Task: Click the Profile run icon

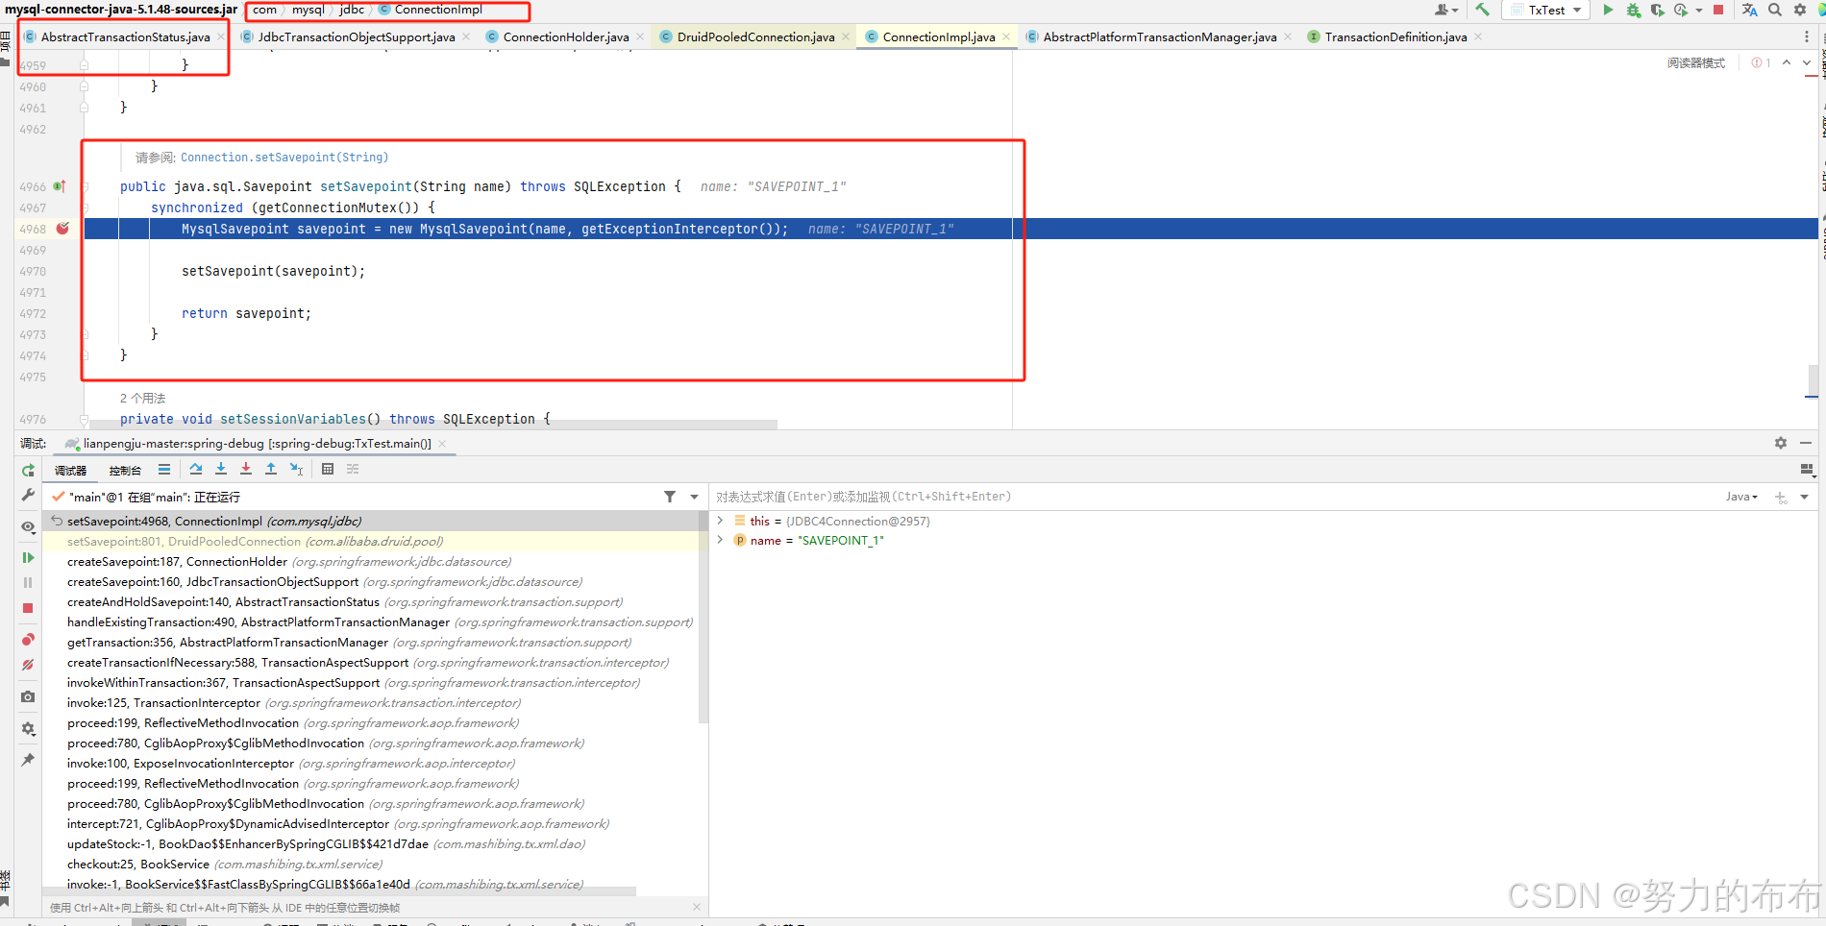Action: 1681,10
